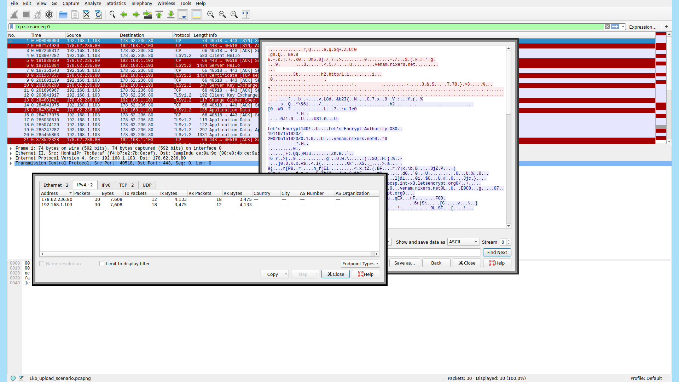
Task: Select packet 4 Client Hello row
Action: point(133,56)
